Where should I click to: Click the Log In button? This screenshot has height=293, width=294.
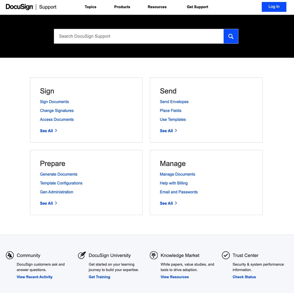274,7
